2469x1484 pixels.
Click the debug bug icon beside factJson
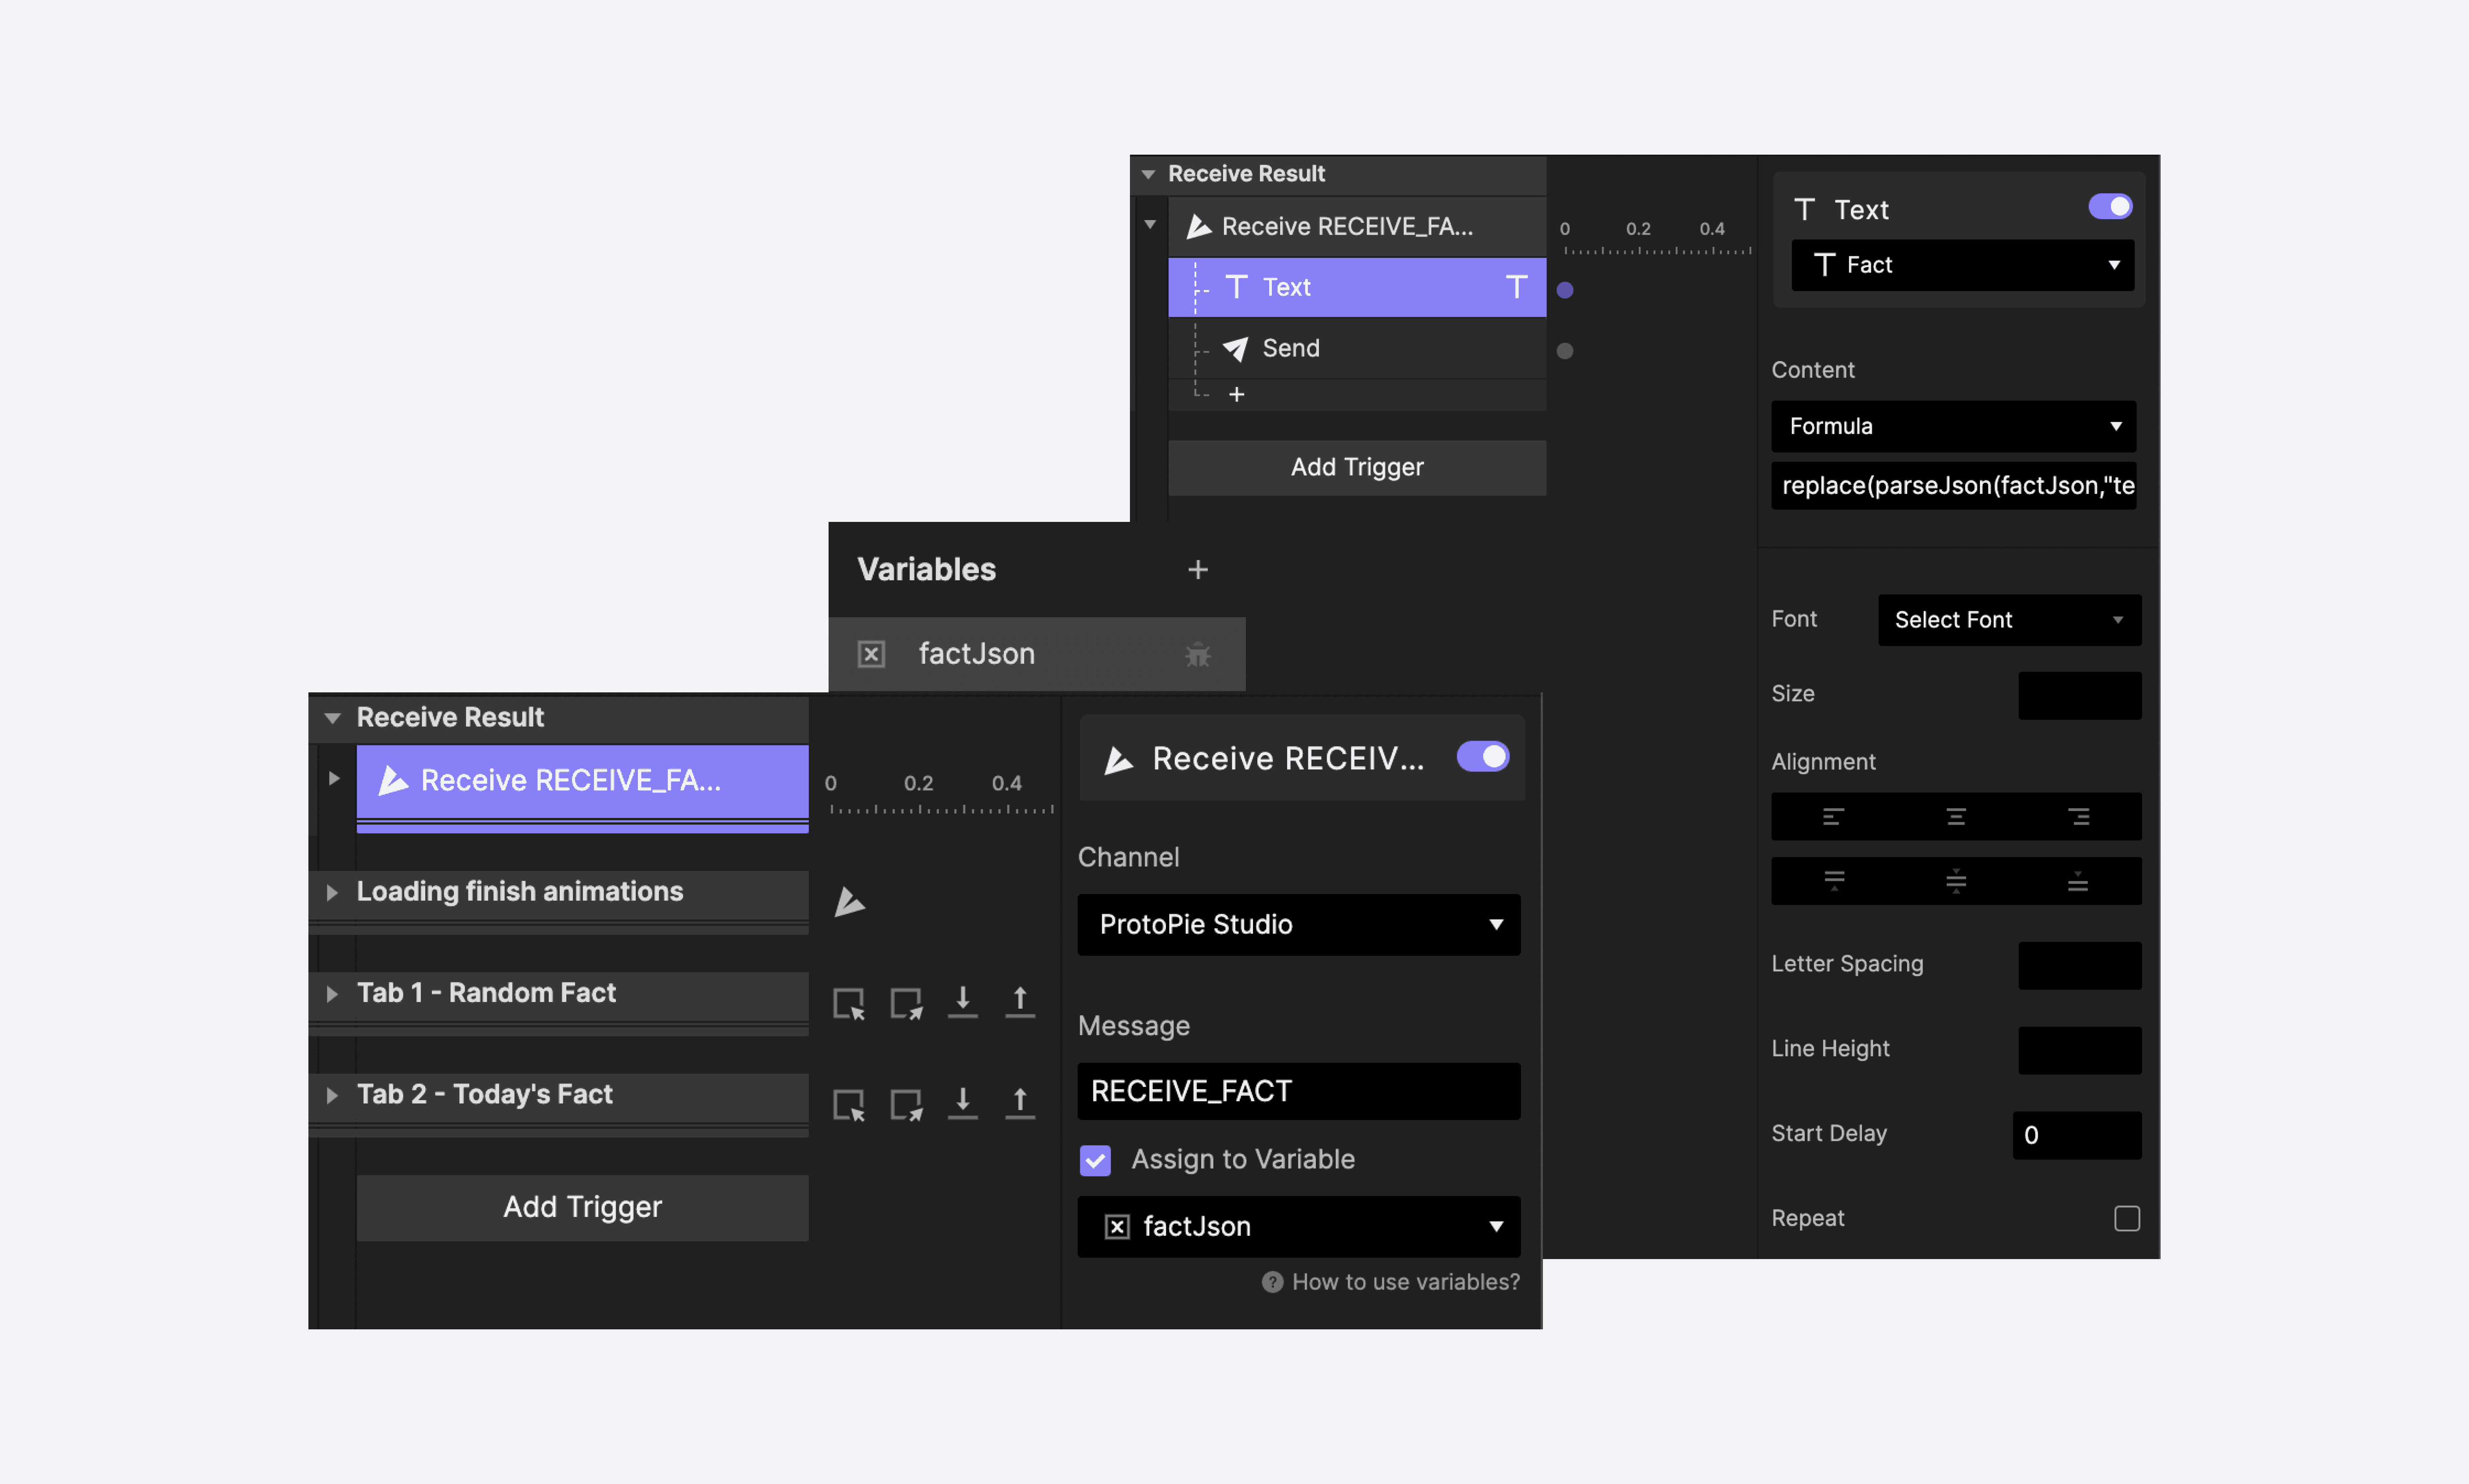(1197, 655)
